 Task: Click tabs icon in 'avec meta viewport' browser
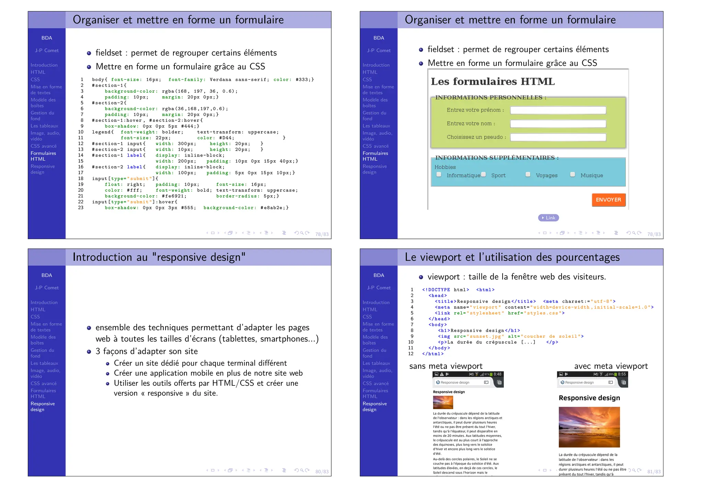(x=624, y=382)
